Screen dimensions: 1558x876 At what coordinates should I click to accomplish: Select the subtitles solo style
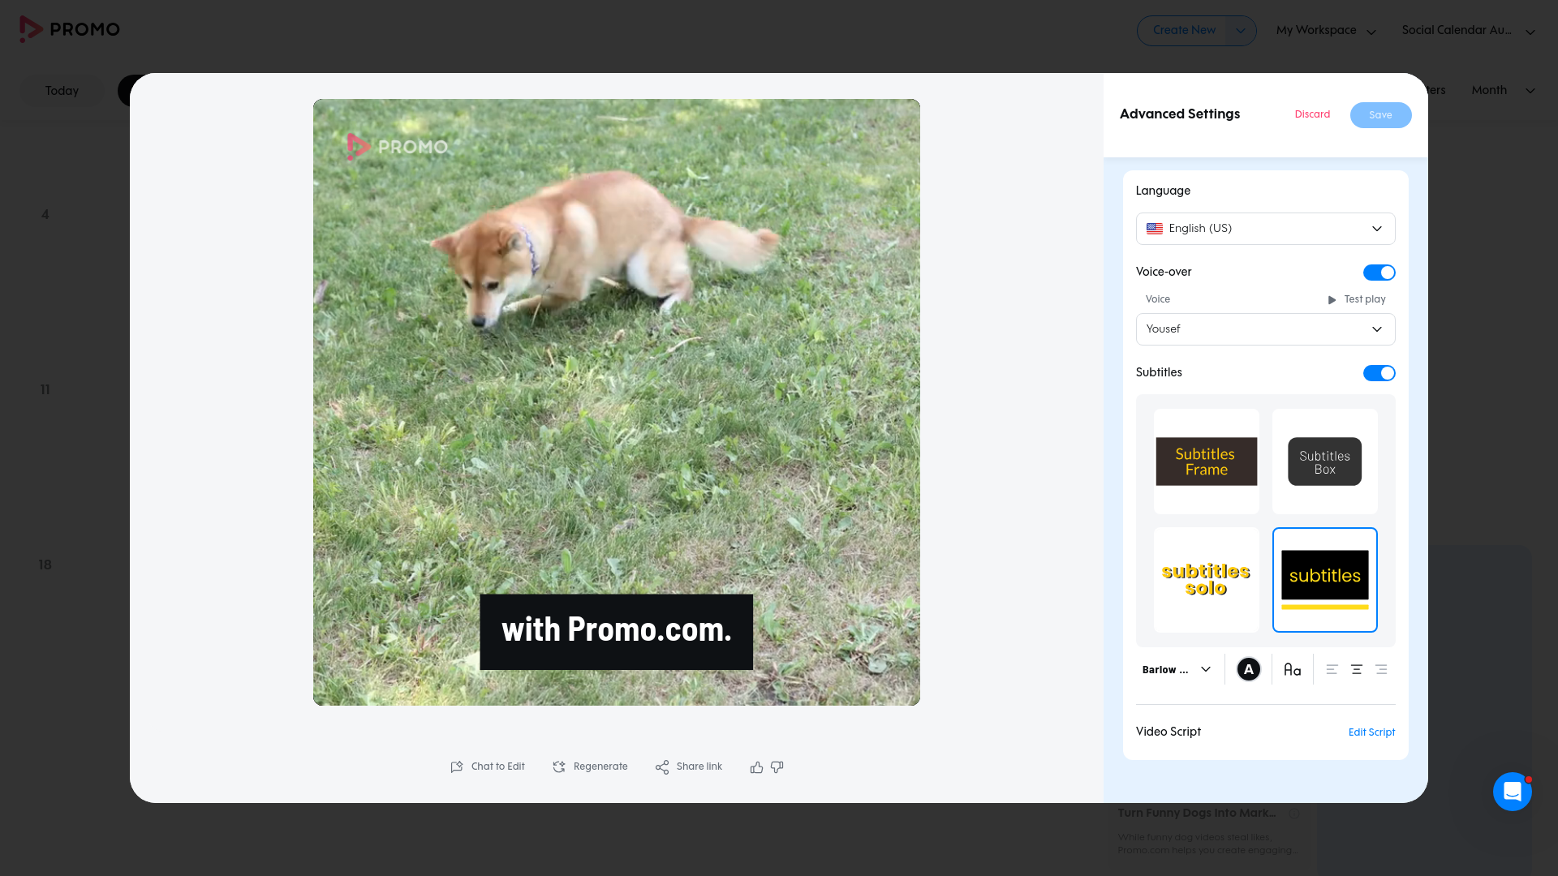tap(1206, 580)
